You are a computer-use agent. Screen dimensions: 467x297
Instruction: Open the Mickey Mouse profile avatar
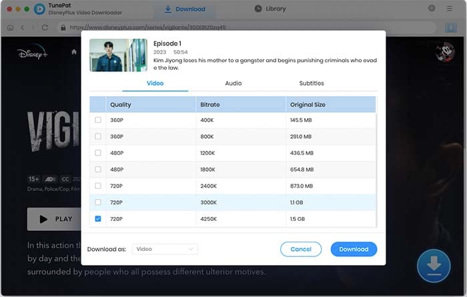(445, 52)
